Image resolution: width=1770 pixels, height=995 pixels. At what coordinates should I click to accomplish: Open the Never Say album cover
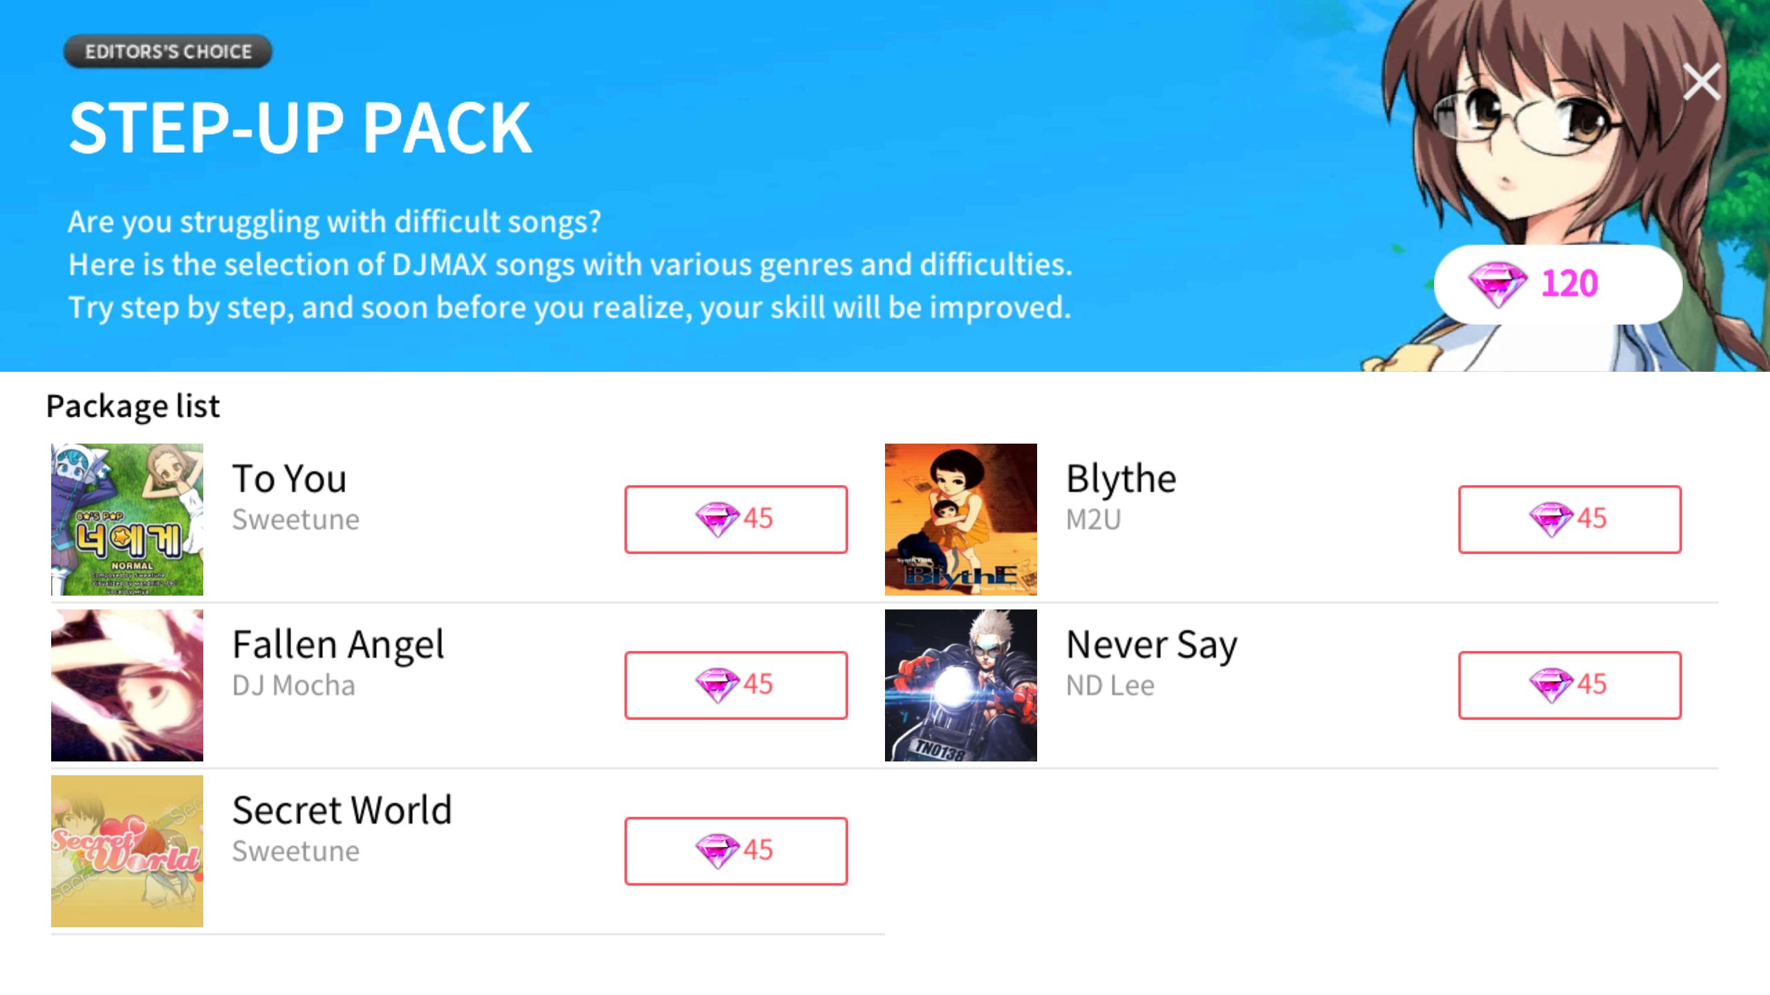(x=961, y=685)
